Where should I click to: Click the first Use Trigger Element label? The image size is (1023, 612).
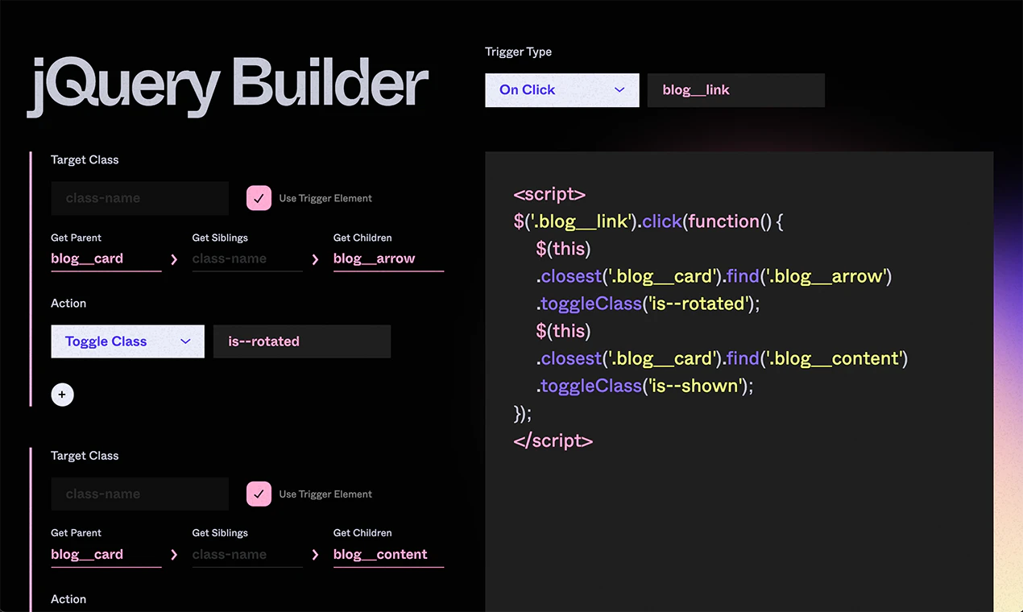(325, 198)
